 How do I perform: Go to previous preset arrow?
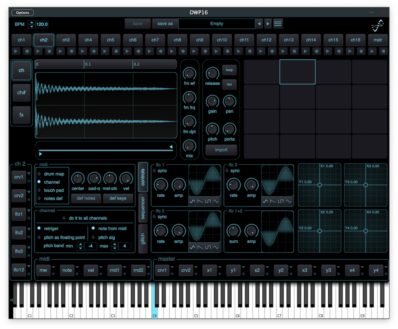coord(259,24)
